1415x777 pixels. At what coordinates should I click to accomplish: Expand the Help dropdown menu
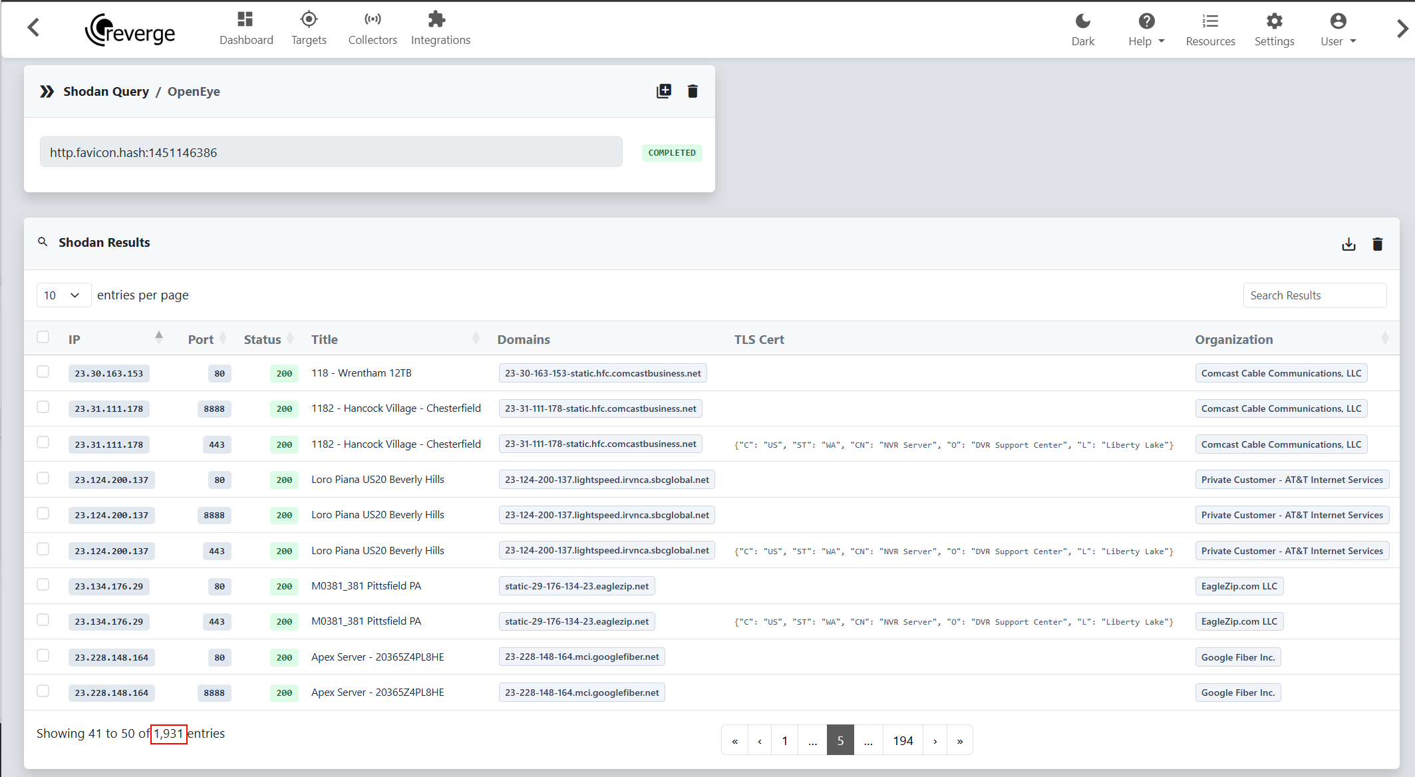(x=1146, y=30)
